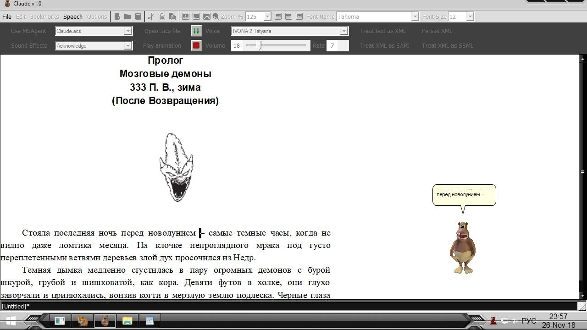Viewport: 587px width, 330px height.
Task: Open the Bookmarks menu
Action: [44, 16]
